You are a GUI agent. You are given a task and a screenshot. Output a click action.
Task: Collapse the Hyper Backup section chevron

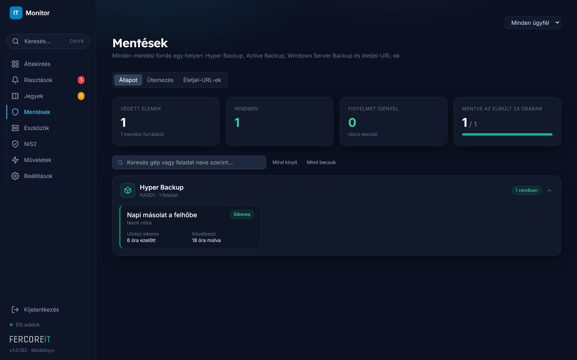tap(549, 190)
